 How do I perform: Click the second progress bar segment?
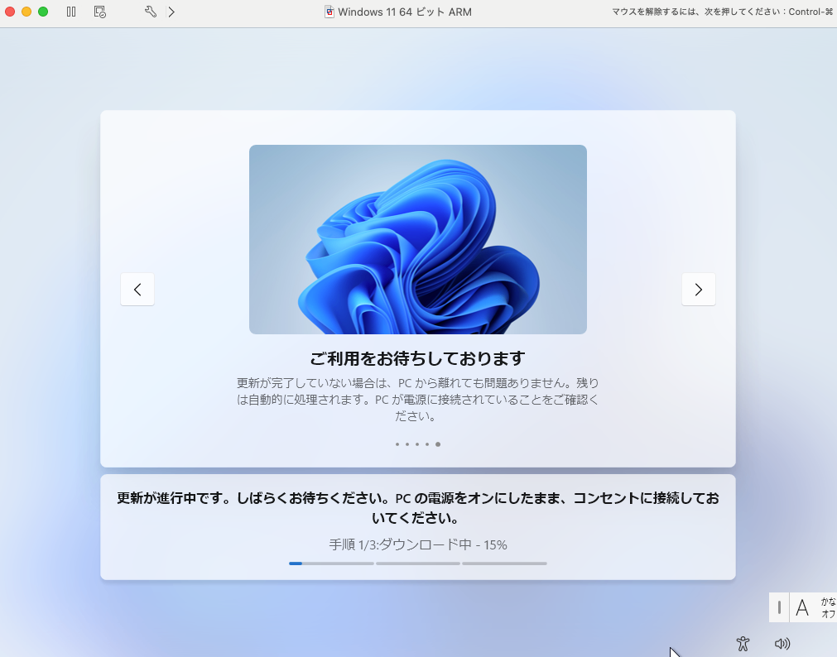tap(418, 563)
